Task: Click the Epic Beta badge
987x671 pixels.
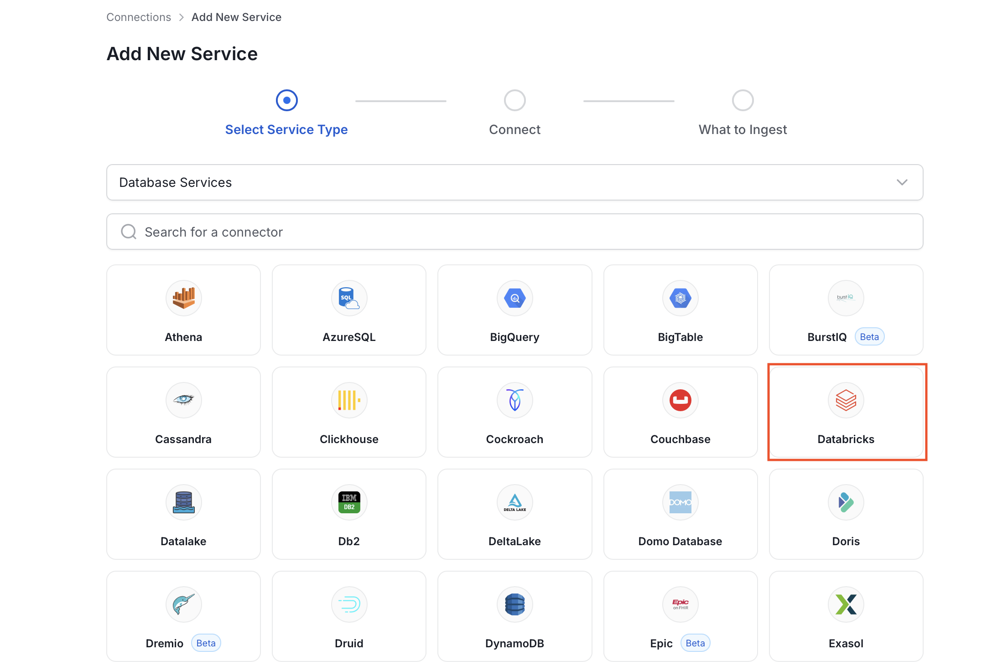Action: click(x=695, y=643)
